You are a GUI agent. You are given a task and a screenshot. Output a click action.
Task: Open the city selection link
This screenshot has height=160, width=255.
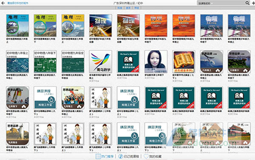tap(17, 3)
